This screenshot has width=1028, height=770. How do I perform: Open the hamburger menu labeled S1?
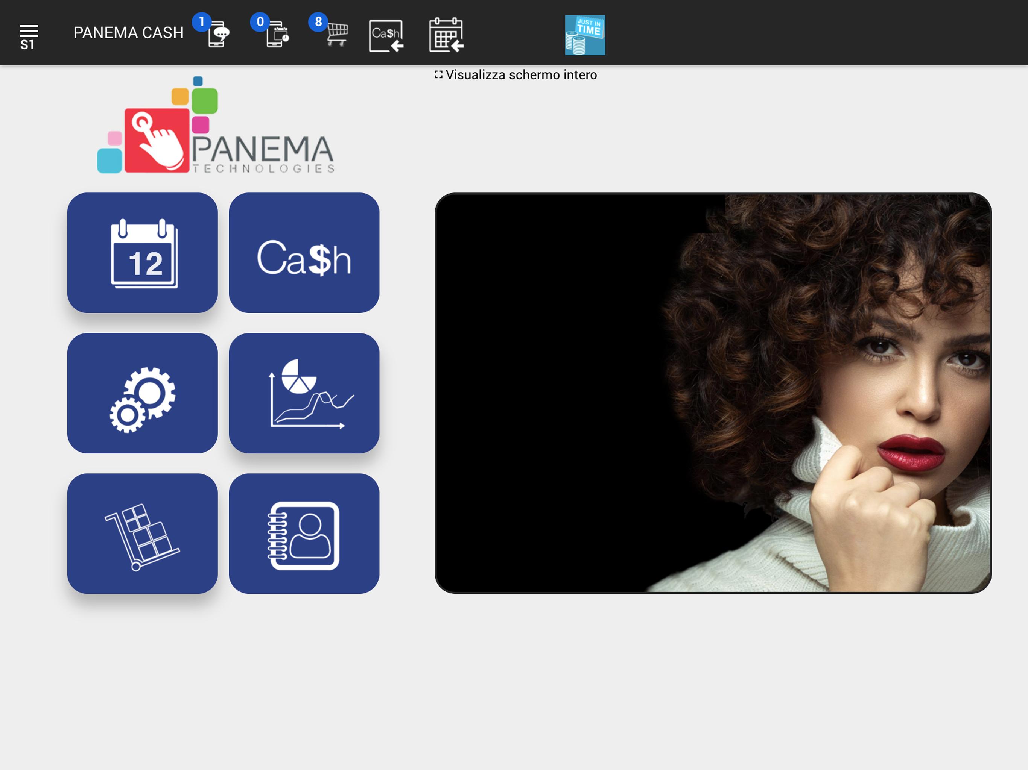pyautogui.click(x=28, y=37)
